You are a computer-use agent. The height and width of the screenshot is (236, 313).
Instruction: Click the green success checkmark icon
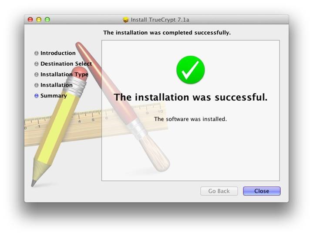coord(190,70)
